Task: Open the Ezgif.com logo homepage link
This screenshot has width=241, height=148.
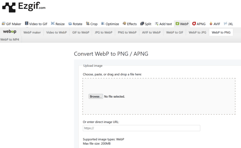Action: (x=24, y=7)
